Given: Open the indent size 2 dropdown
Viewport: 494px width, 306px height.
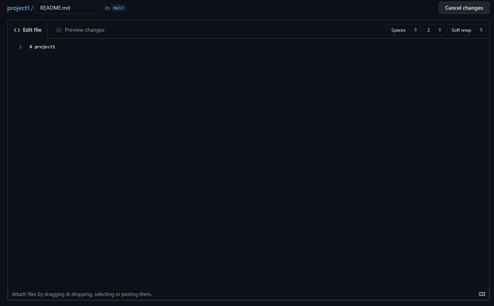Looking at the screenshot, I should coord(433,30).
